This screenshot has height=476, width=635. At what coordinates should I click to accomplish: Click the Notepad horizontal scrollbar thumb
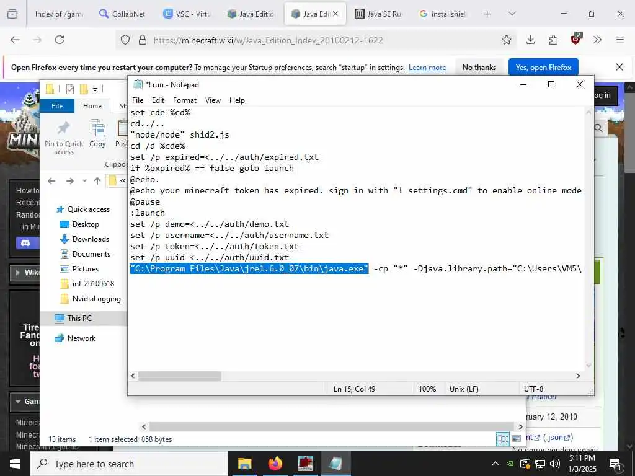pos(180,376)
